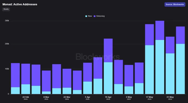Click the New segment of the 19 Apr bar
The height and width of the screenshot is (103, 188).
point(108,78)
